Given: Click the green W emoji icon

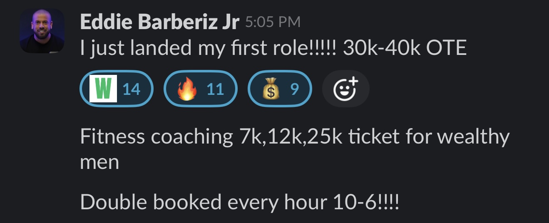Looking at the screenshot, I should pyautogui.click(x=104, y=89).
